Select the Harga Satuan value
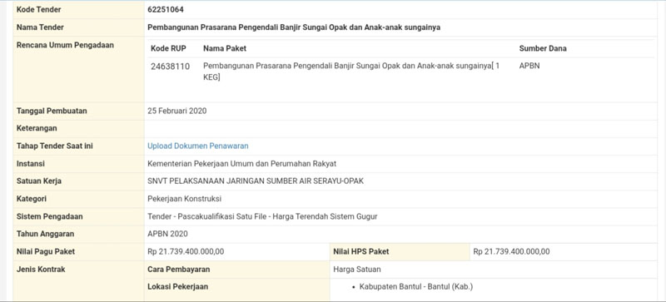 357,270
